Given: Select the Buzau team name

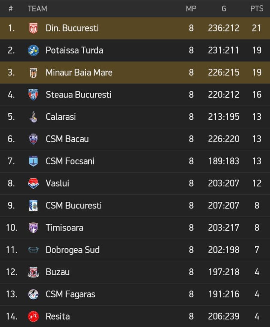Looking at the screenshot, I should click(x=58, y=272).
